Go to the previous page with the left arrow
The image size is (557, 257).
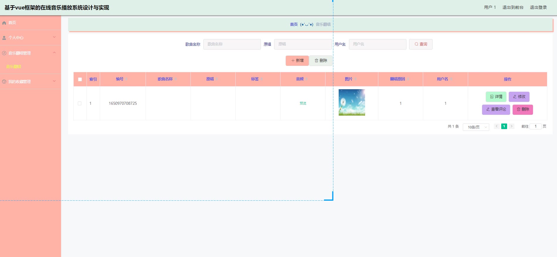pos(497,126)
